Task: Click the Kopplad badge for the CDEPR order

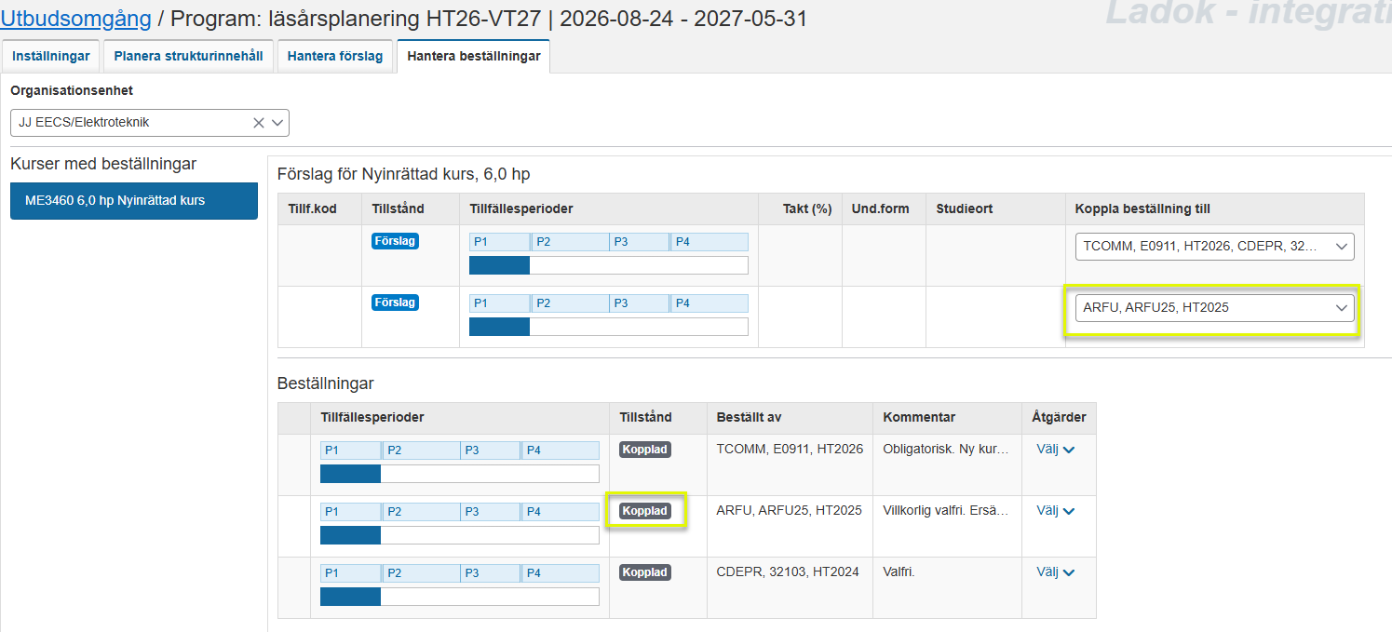Action: coord(645,572)
